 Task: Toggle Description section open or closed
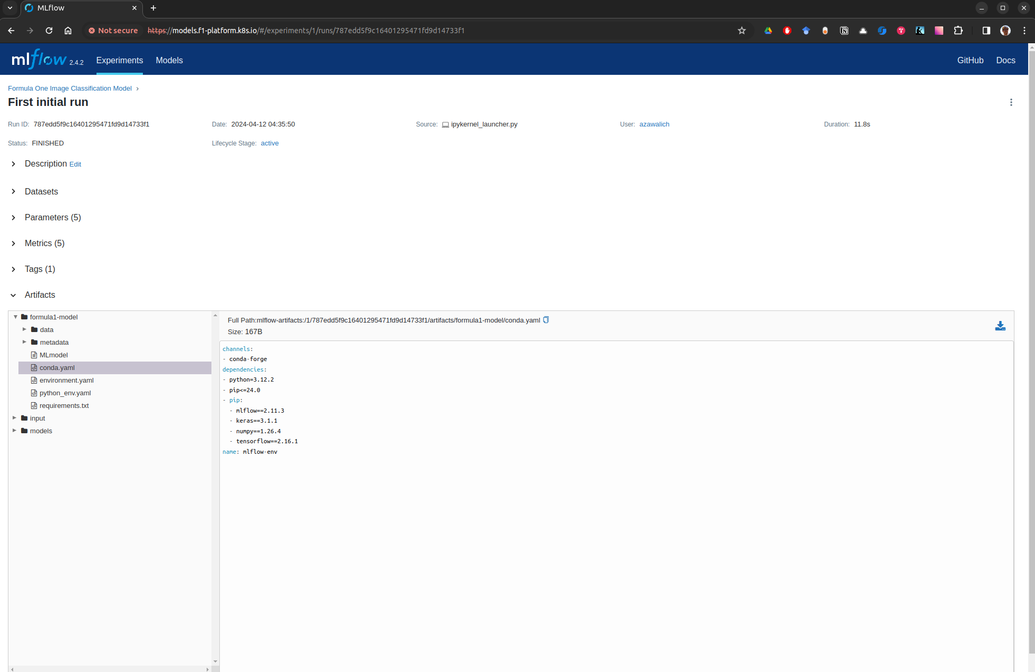pos(13,164)
